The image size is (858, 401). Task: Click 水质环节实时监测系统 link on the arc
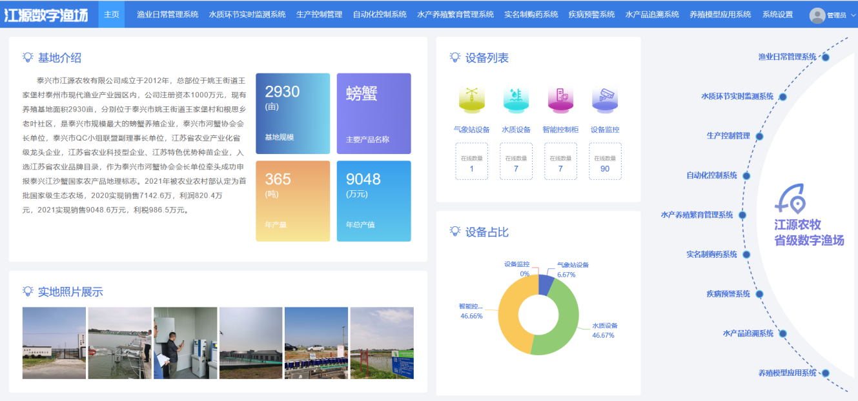point(737,96)
